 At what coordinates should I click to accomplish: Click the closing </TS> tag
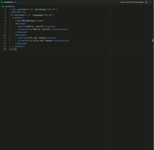[x=13, y=49]
